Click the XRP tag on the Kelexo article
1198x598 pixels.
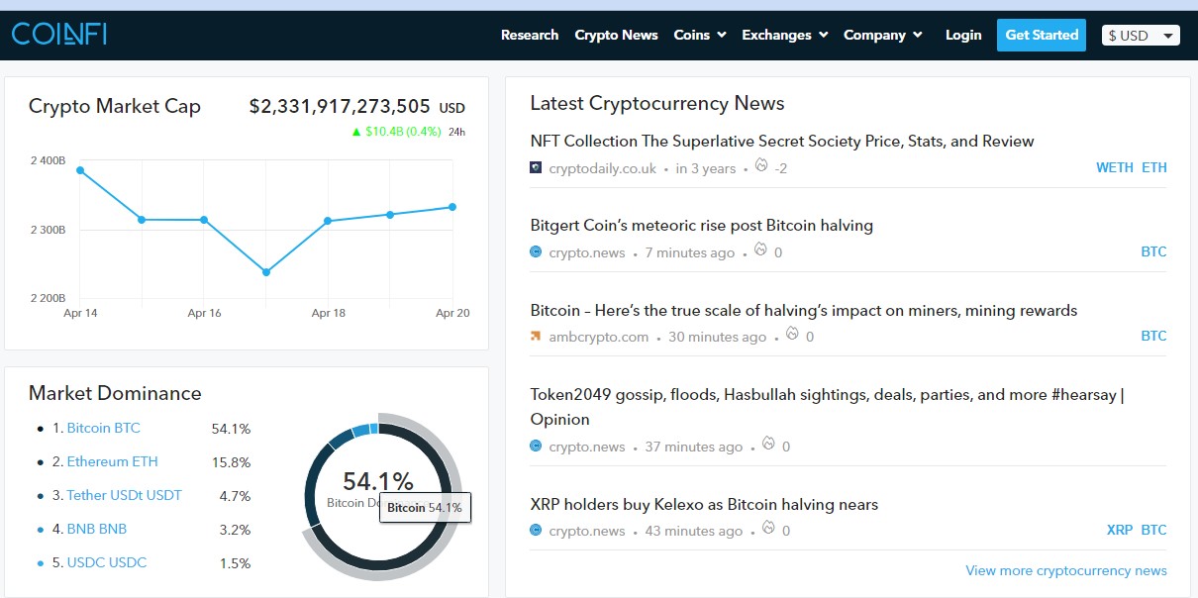point(1120,530)
